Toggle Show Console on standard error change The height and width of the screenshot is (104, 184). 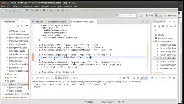146,78
